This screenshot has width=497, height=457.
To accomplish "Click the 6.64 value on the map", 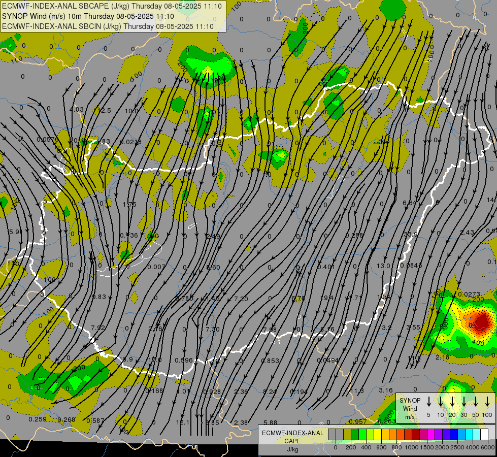I will (409, 202).
